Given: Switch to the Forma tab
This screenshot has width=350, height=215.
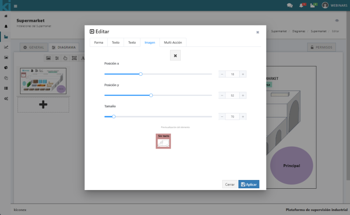Looking at the screenshot, I should [x=99, y=42].
